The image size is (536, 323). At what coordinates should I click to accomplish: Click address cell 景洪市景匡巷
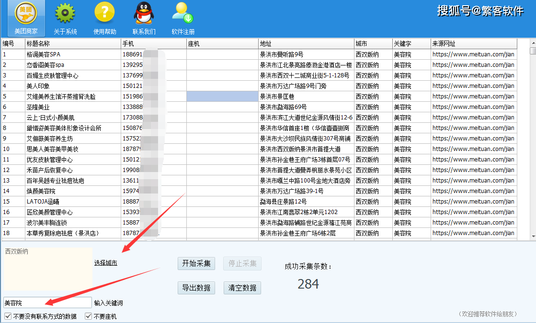(x=306, y=97)
